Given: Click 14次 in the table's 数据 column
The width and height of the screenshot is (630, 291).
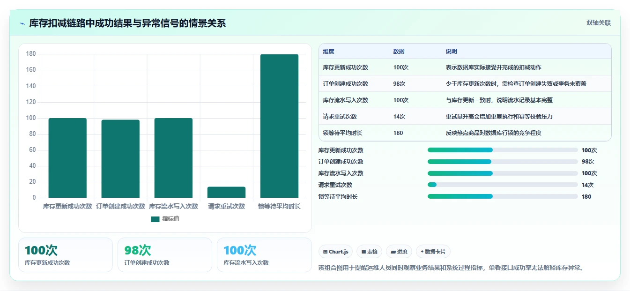Looking at the screenshot, I should pos(399,117).
